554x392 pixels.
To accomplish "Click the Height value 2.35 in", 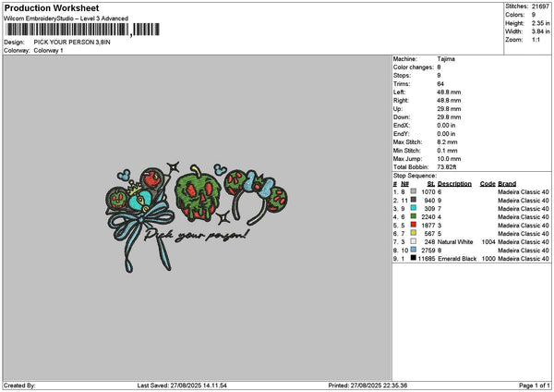I will point(540,23).
